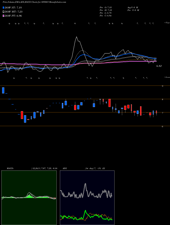Click the white DOW MT legend swatch
Screen dimensions: 170x225
(x=3, y=12)
